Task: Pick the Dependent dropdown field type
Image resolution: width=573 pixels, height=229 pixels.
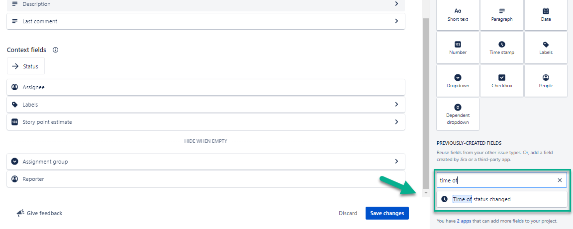Action: 458,114
